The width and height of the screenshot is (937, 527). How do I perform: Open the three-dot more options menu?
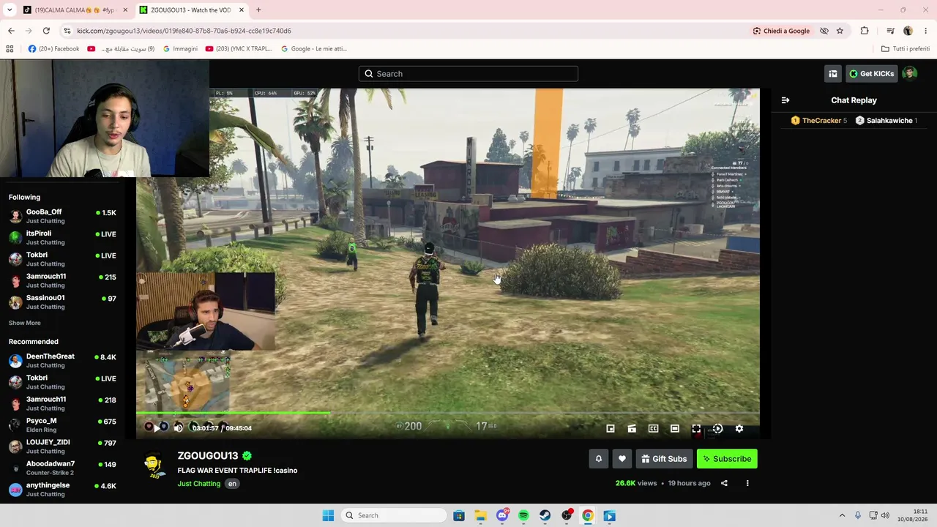[x=747, y=483]
